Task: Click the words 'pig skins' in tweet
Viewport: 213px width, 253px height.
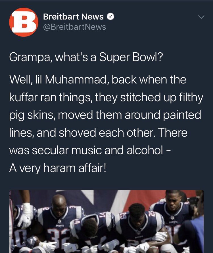Action: (31, 115)
